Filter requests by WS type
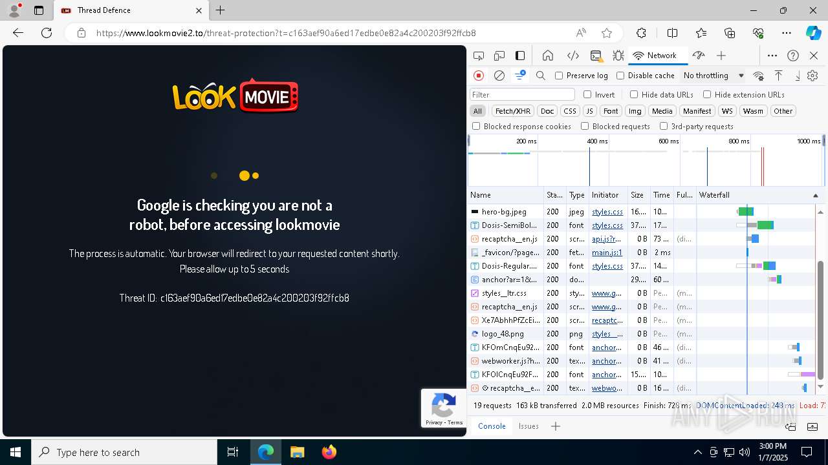The height and width of the screenshot is (465, 828). click(x=728, y=111)
